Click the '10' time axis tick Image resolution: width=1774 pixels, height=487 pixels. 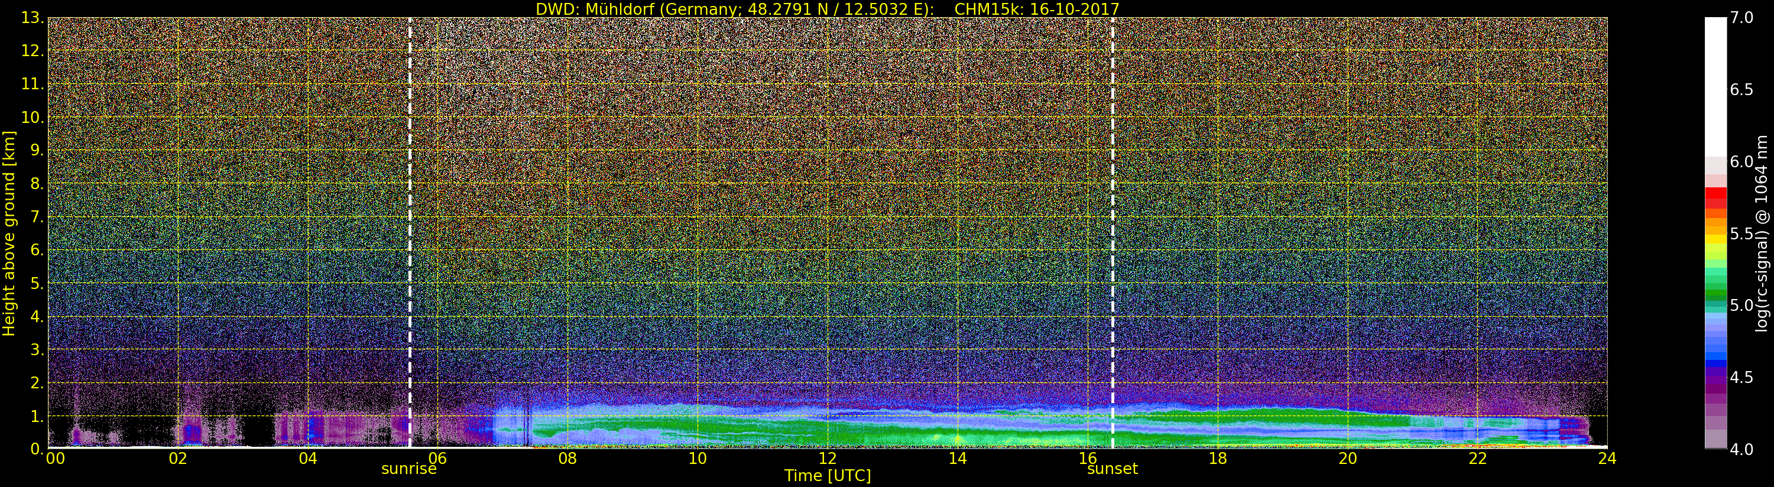(698, 458)
